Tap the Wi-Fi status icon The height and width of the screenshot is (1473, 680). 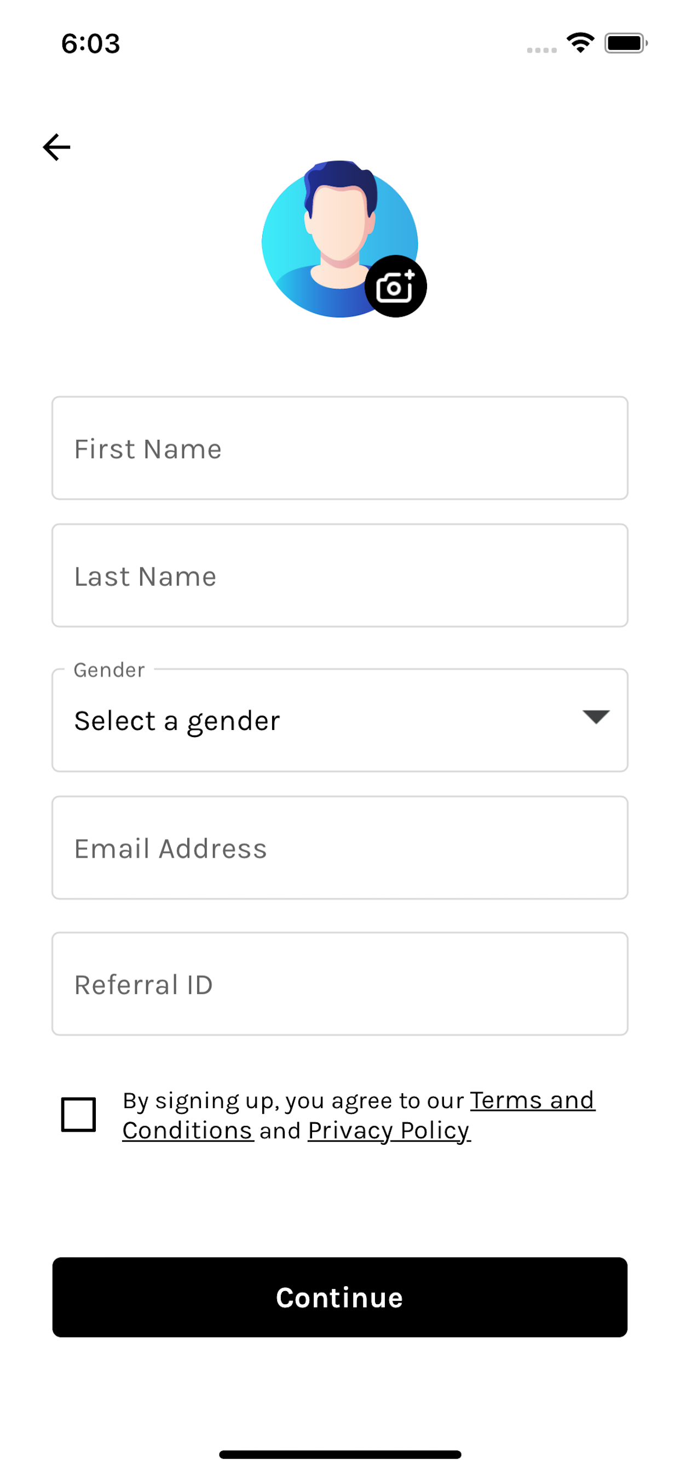coord(580,43)
